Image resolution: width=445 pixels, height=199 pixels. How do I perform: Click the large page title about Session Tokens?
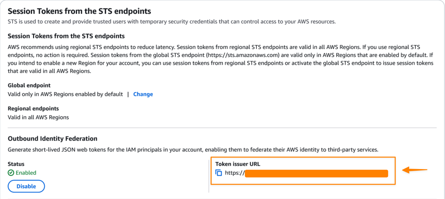click(79, 11)
